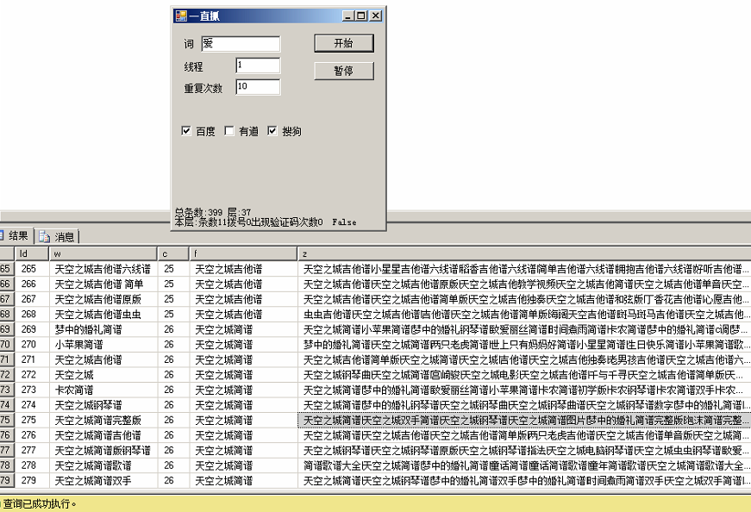Toggle the 百度 checkbox
The height and width of the screenshot is (512, 751).
coord(186,131)
